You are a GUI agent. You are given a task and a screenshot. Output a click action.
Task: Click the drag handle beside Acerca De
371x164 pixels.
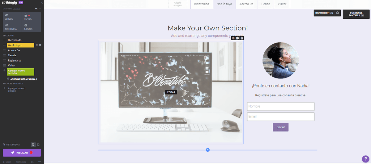(x=4, y=50)
